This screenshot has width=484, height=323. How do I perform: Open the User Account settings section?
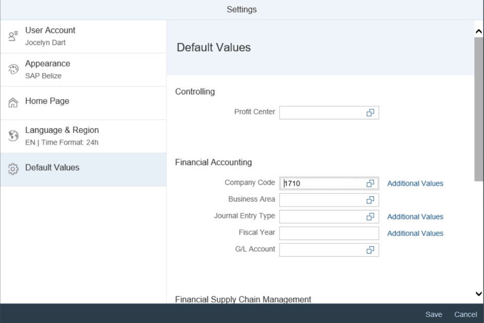tap(82, 37)
